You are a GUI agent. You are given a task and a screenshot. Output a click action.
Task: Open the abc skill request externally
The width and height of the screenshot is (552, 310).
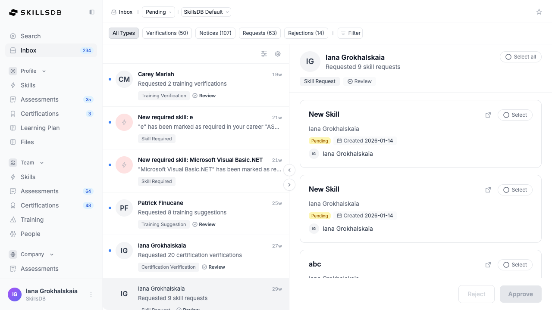[x=488, y=265]
